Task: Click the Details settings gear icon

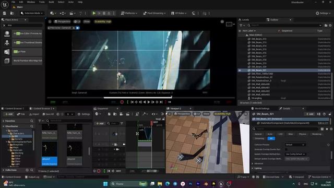Action: (331, 129)
